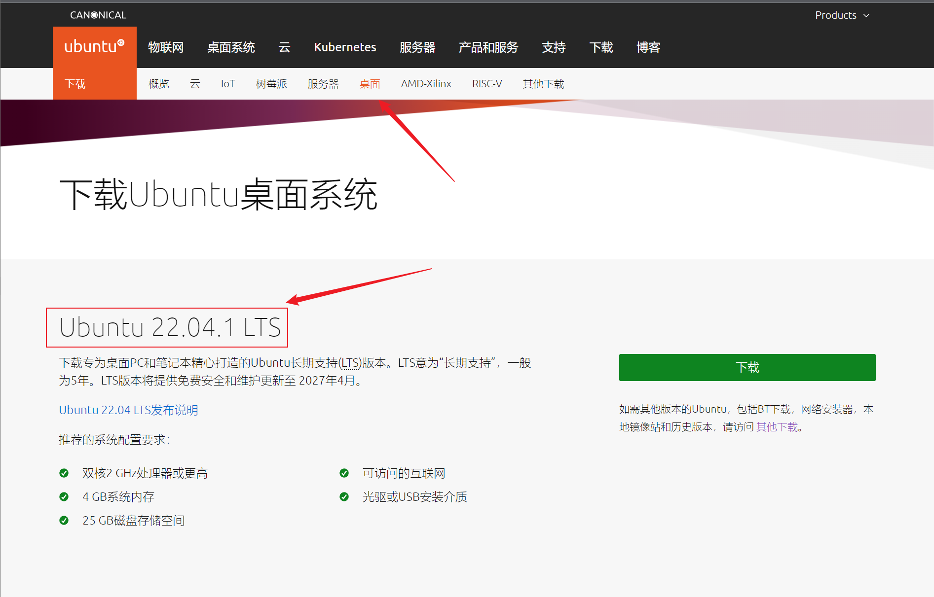Select the 桌面 tab in download navigation
Screen dimensions: 934x597
point(370,84)
